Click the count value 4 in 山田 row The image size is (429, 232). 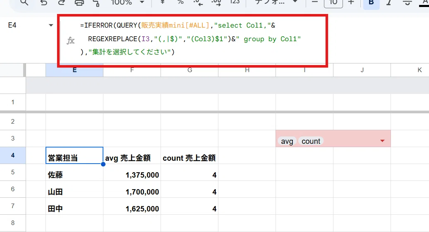pyautogui.click(x=189, y=189)
